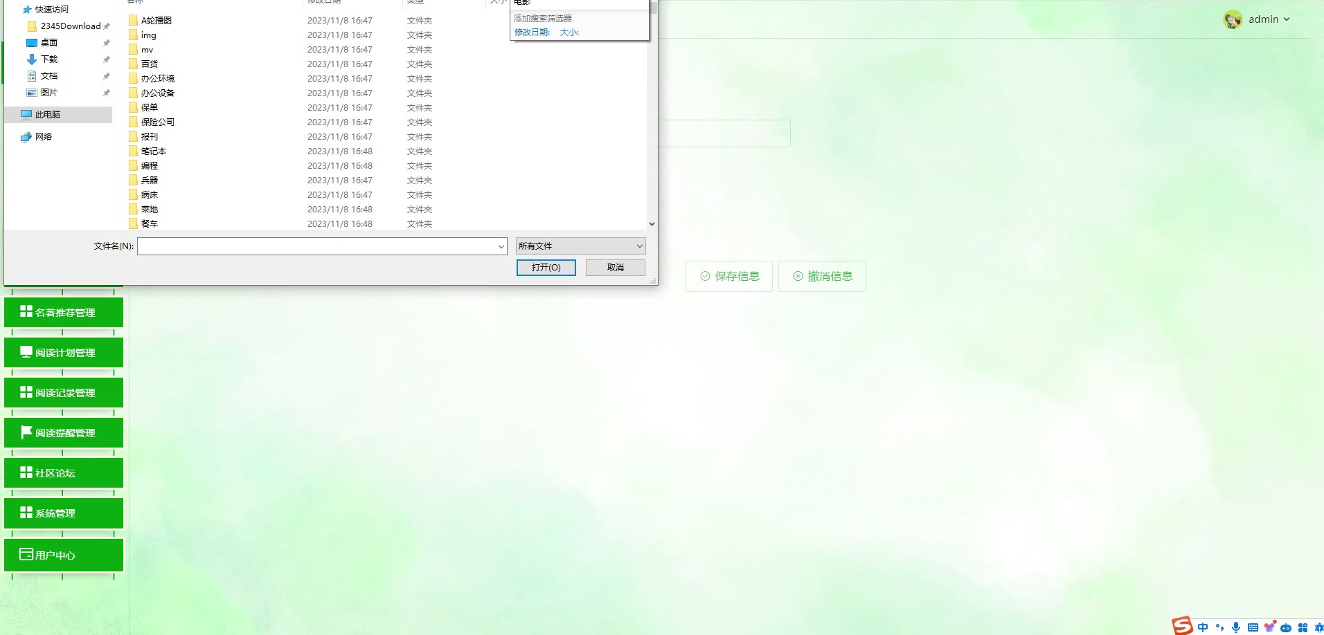Click the 网络 network icon
Screen dimensions: 1324x635
coord(26,136)
